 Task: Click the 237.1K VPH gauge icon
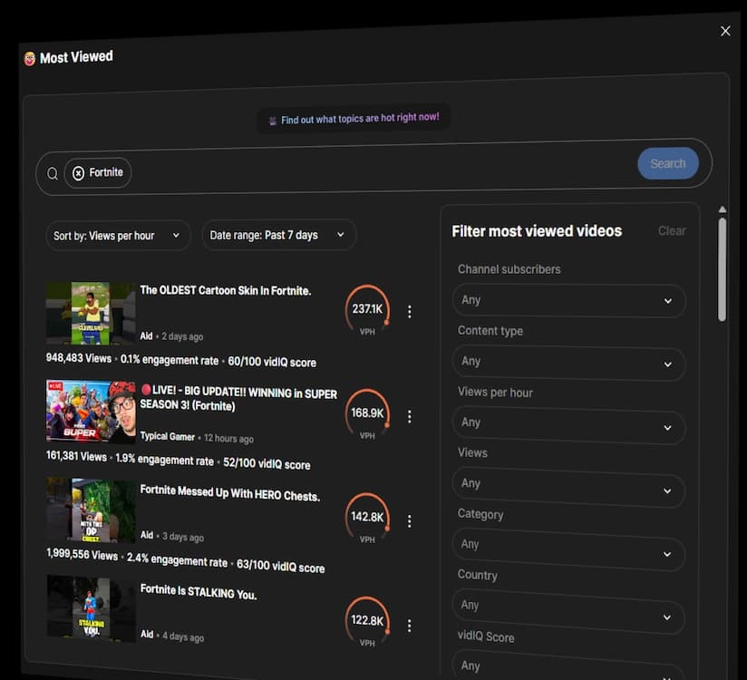pos(367,308)
